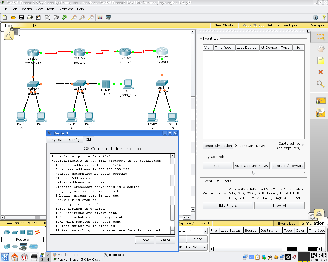This screenshot has height=262, width=328.
Task: Select the Routers device category icon
Action: (x=7, y=232)
